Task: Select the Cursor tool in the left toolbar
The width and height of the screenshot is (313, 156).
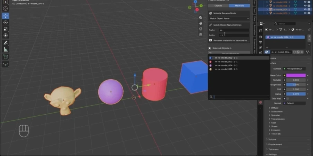Action: [x=5, y=9]
